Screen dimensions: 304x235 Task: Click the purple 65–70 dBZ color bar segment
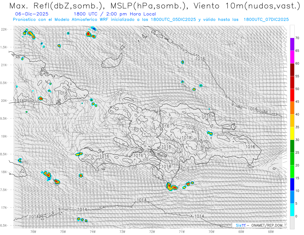click(292, 44)
